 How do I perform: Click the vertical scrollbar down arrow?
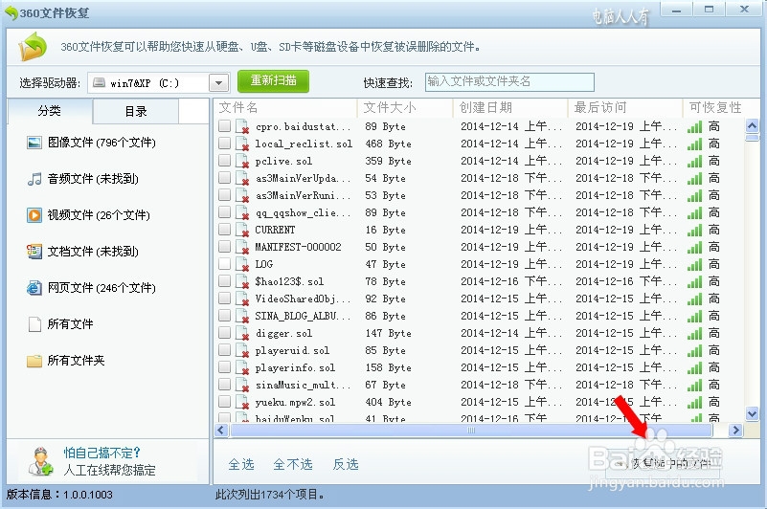click(x=753, y=414)
